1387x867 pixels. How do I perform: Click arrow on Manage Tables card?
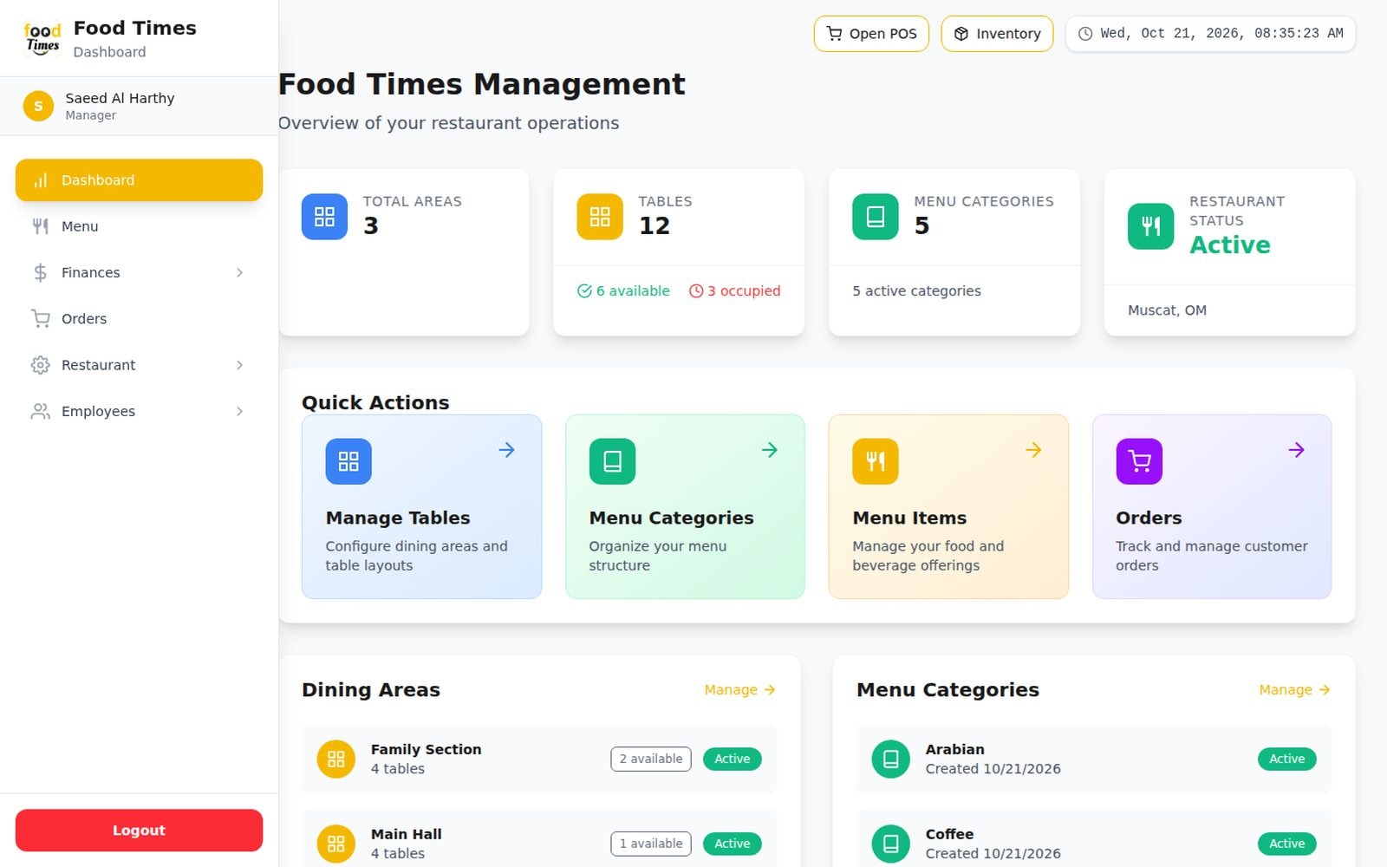(507, 450)
